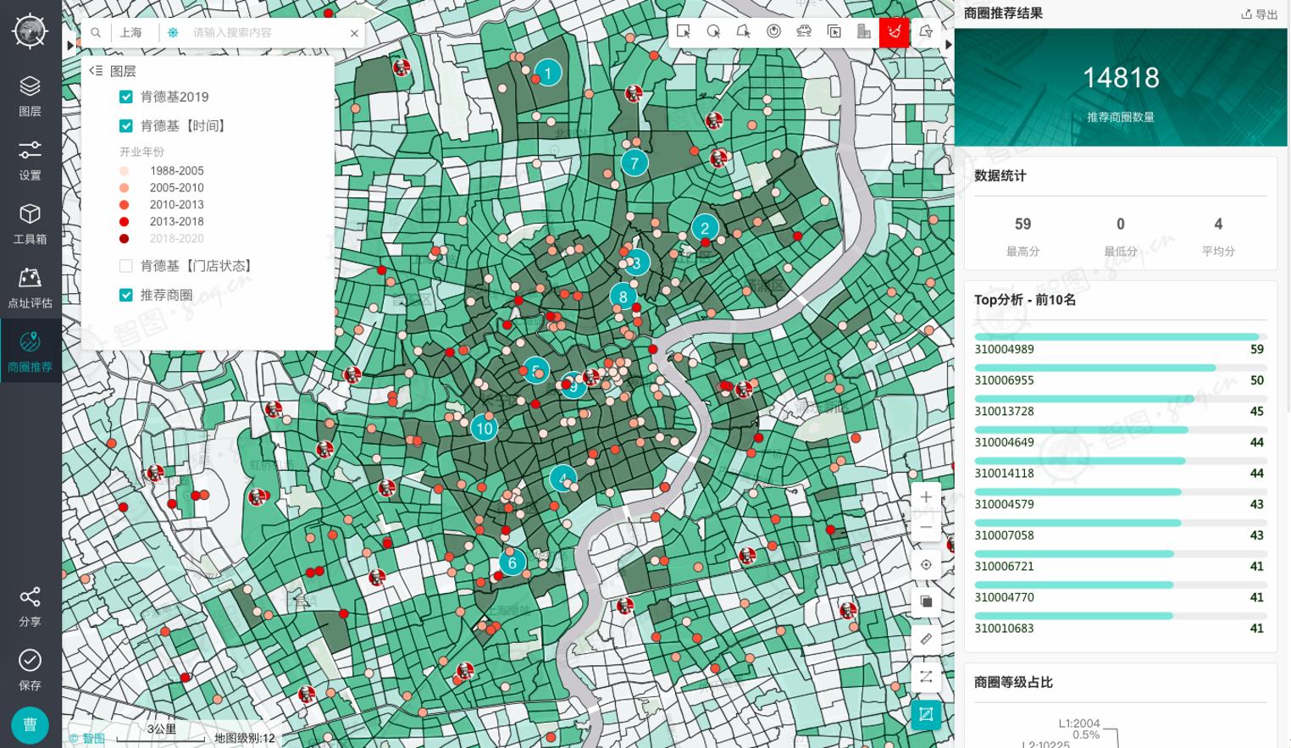
Task: Select ranking row 310006955
Action: click(x=1119, y=375)
